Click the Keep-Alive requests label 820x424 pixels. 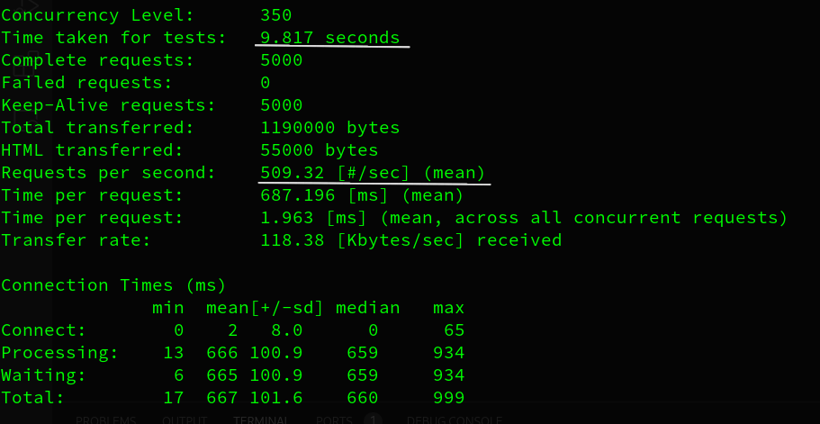(x=108, y=105)
